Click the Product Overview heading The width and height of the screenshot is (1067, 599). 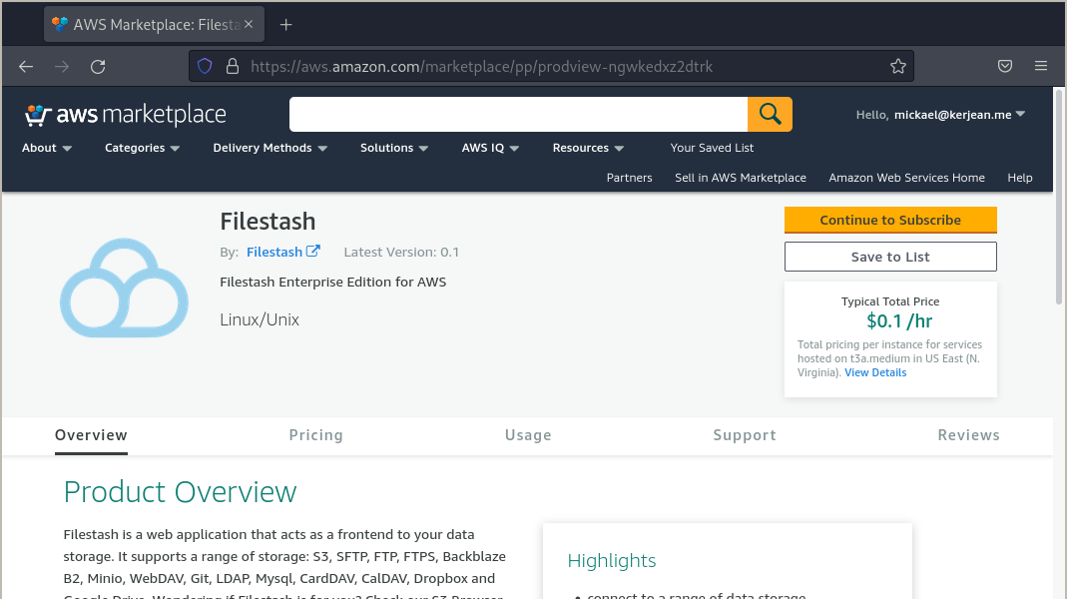pos(181,491)
